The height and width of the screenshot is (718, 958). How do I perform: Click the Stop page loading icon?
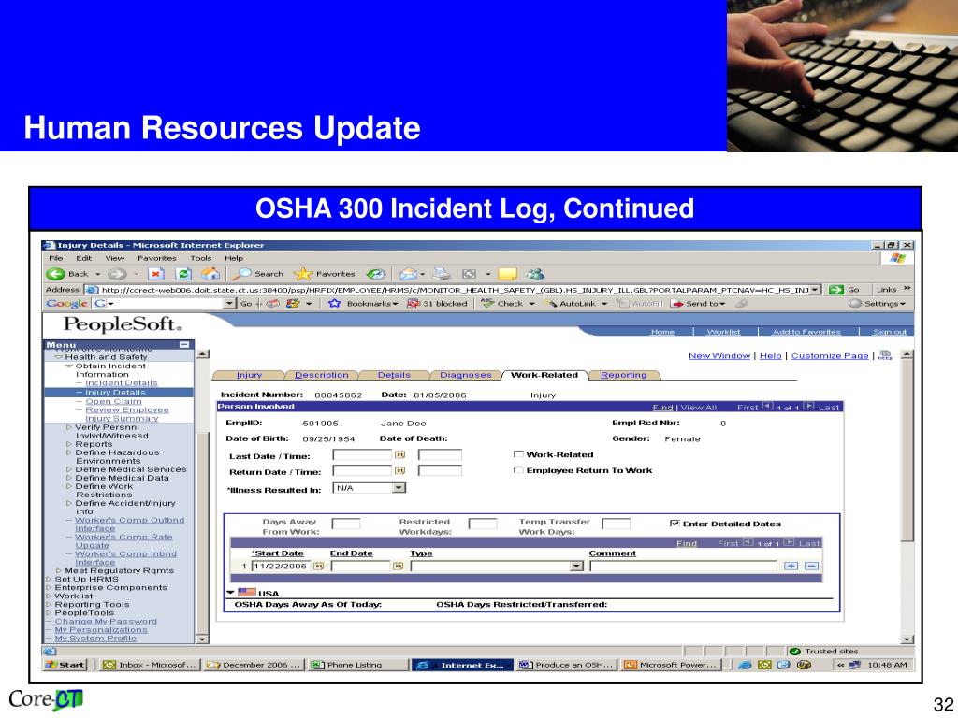tap(156, 274)
